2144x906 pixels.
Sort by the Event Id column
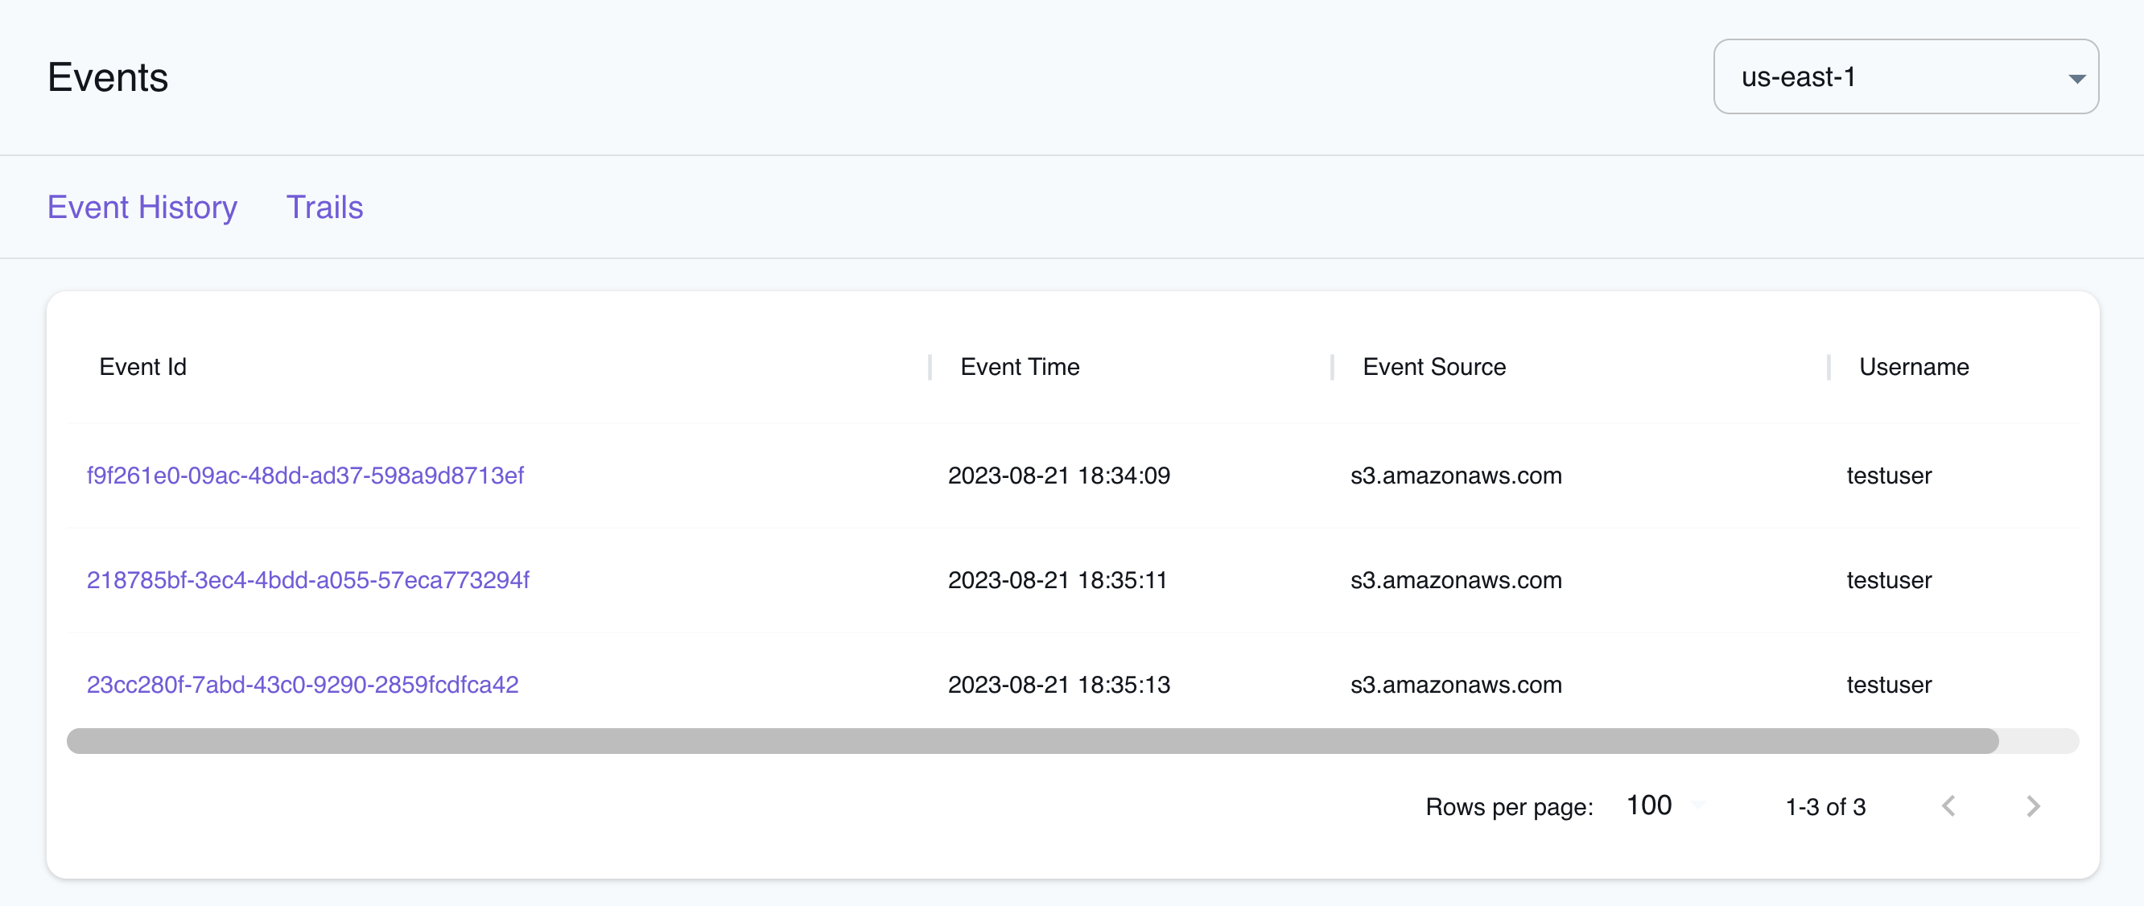[x=142, y=366]
